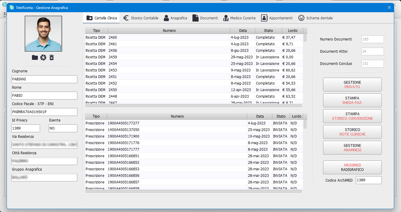Click horizontal scrollbar under the Prescrizione table
Viewport: 401px width, 212px height.
click(193, 191)
